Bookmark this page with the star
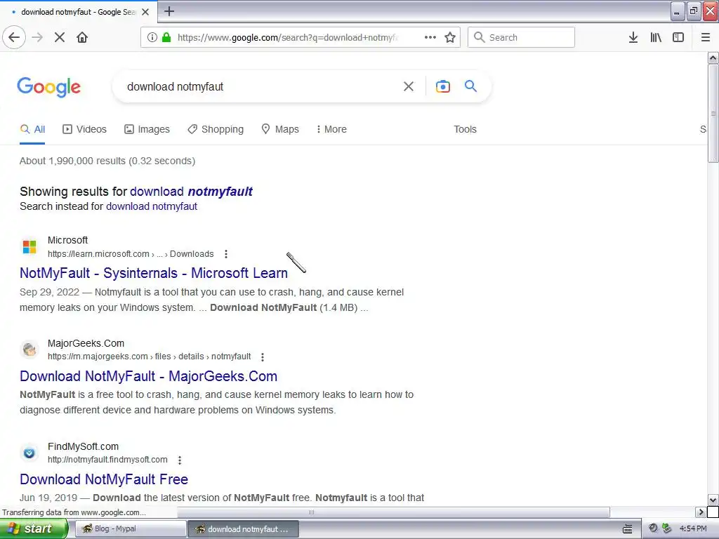This screenshot has height=539, width=719. click(450, 38)
